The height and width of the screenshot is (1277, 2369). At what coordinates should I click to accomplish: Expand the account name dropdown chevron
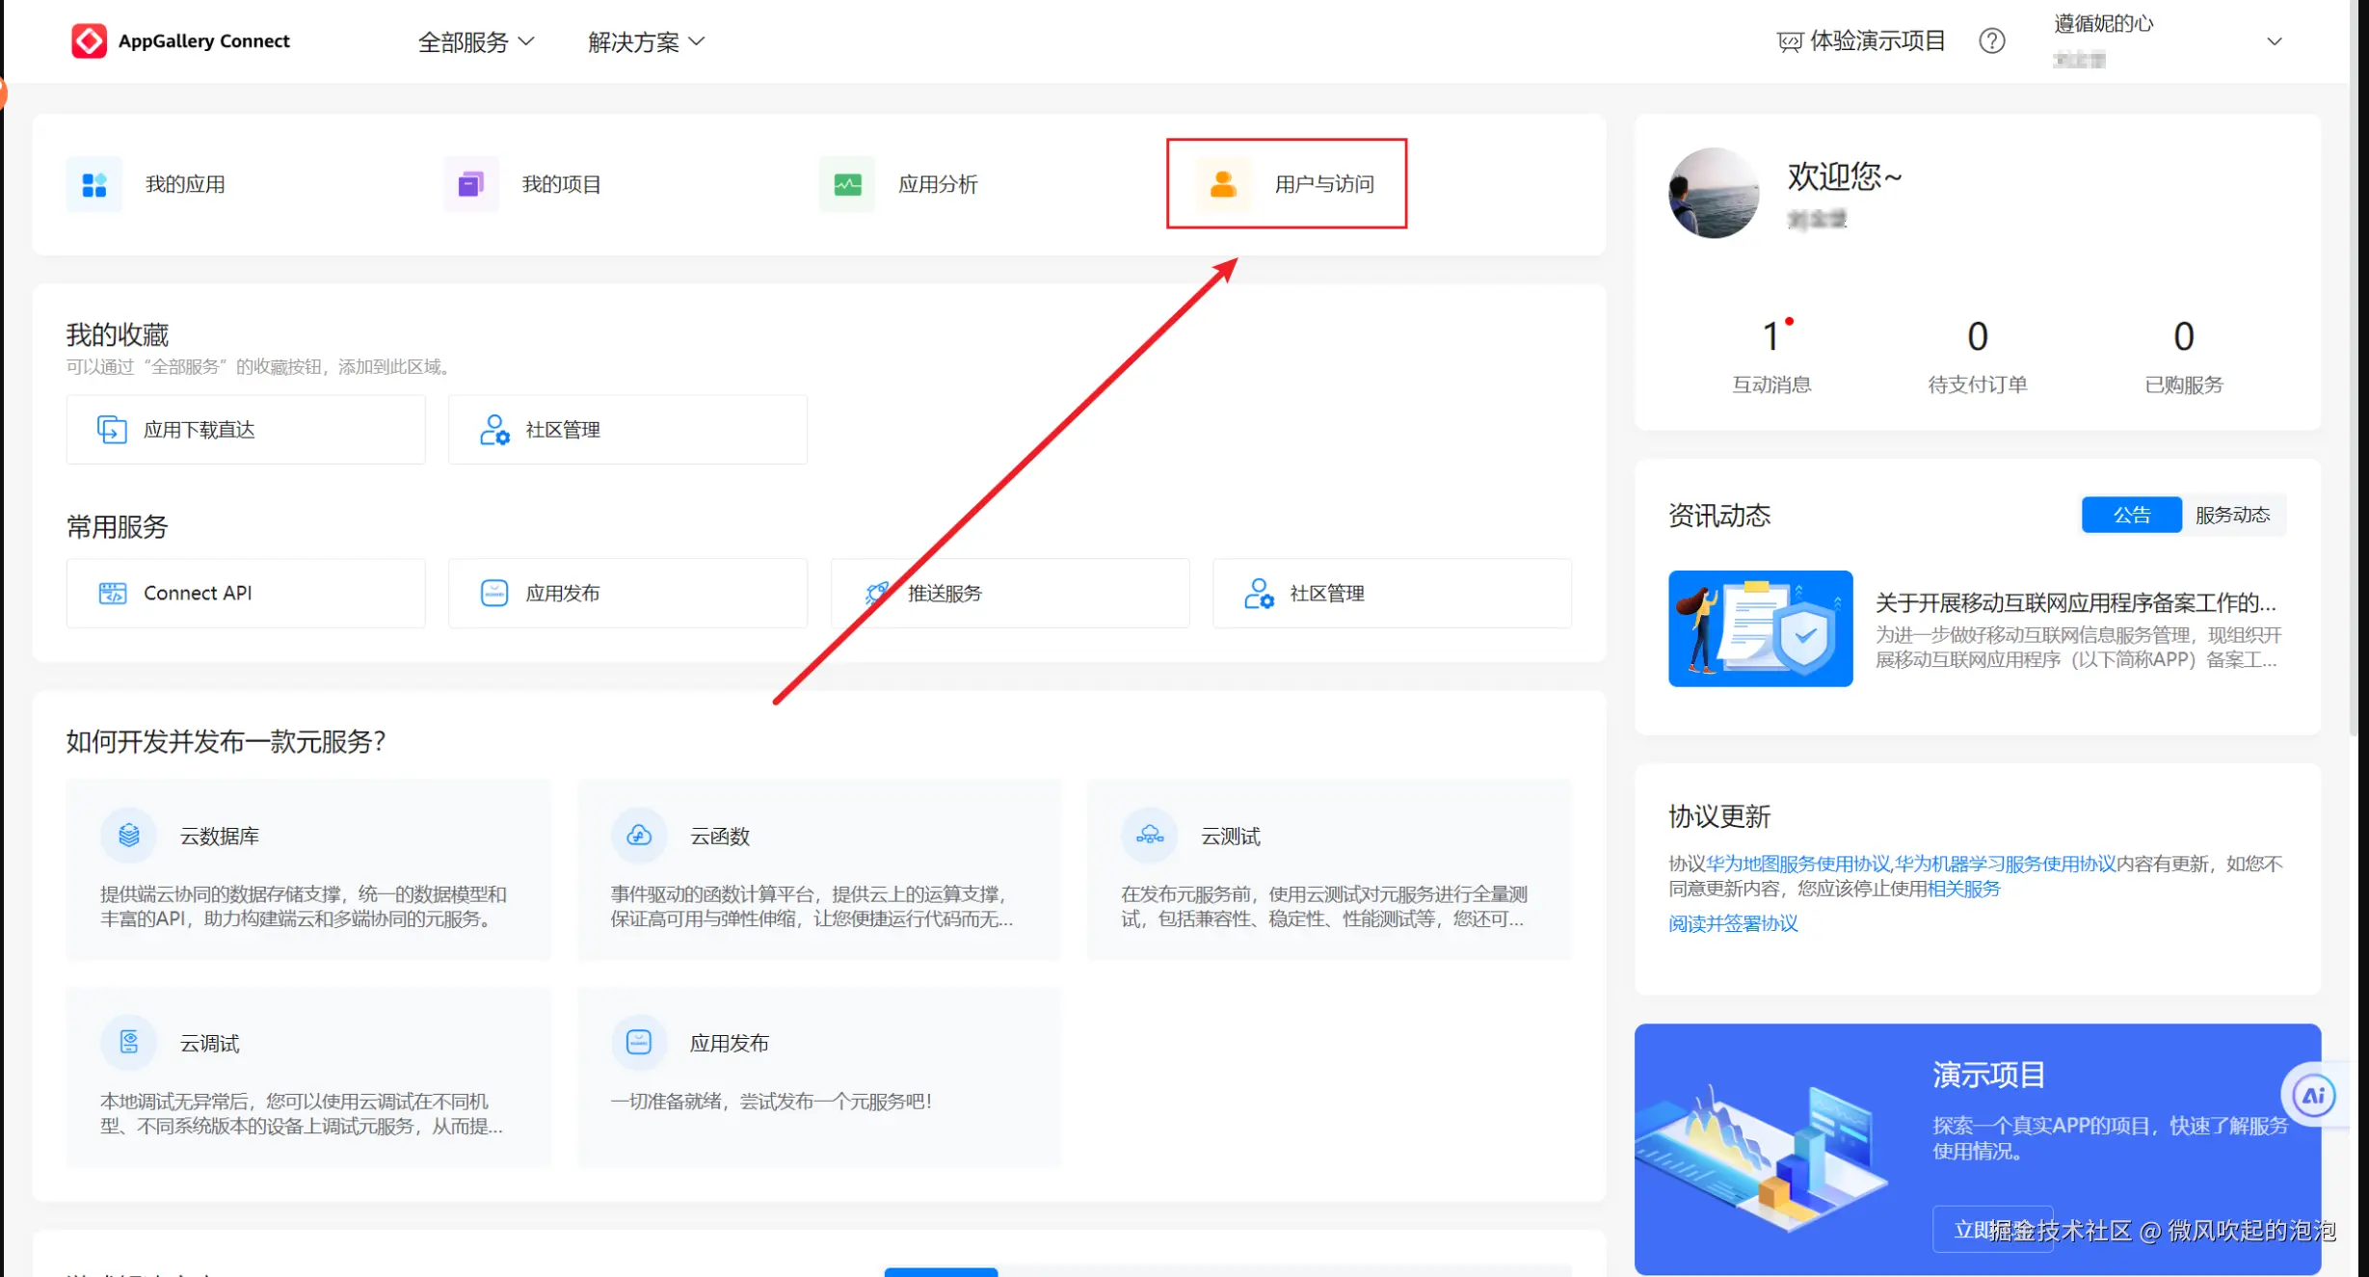(2275, 41)
